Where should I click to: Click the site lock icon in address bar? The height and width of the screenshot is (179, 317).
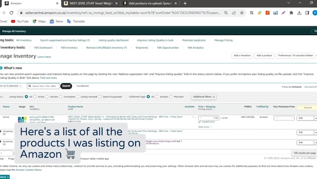[x=21, y=13]
